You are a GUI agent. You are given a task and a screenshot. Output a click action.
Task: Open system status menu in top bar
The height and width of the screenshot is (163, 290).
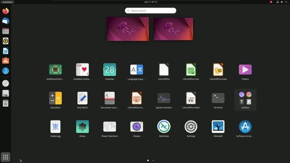click(282, 2)
